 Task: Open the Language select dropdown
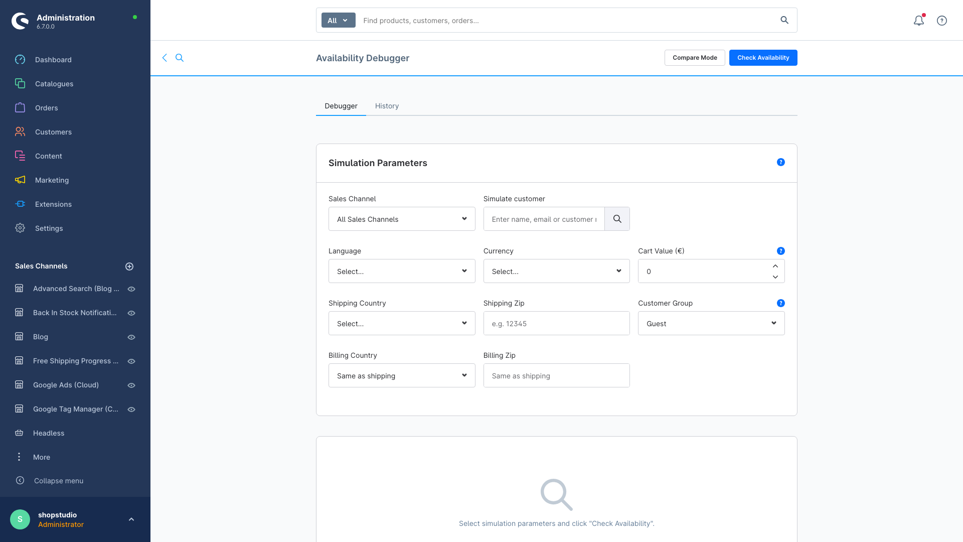402,271
